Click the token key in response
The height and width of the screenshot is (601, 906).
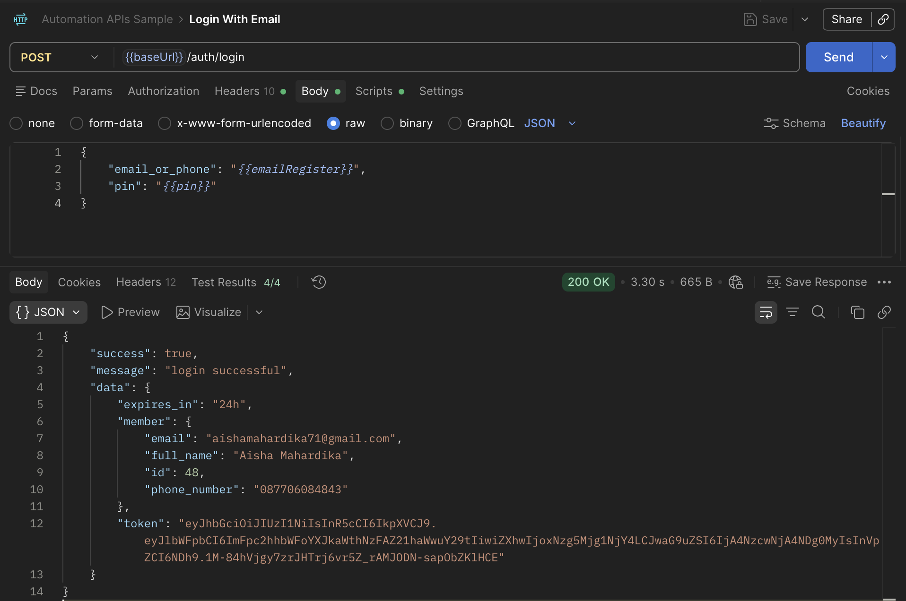[x=141, y=524]
